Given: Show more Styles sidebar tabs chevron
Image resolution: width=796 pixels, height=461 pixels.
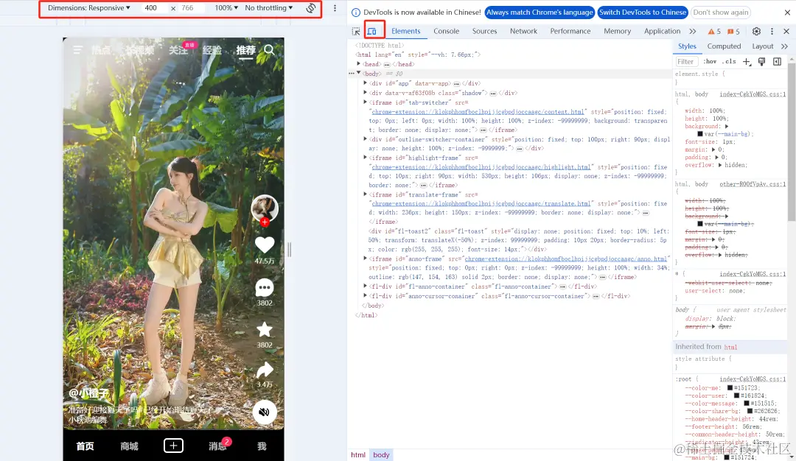Looking at the screenshot, I should (784, 46).
